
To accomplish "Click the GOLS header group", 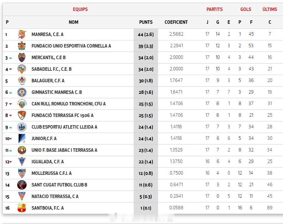I will (246, 9).
